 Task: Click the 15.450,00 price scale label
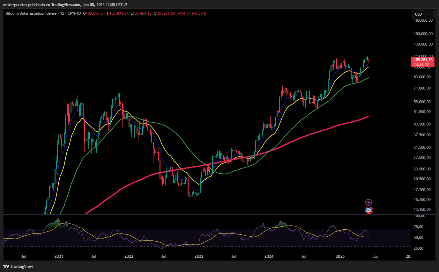423,200
